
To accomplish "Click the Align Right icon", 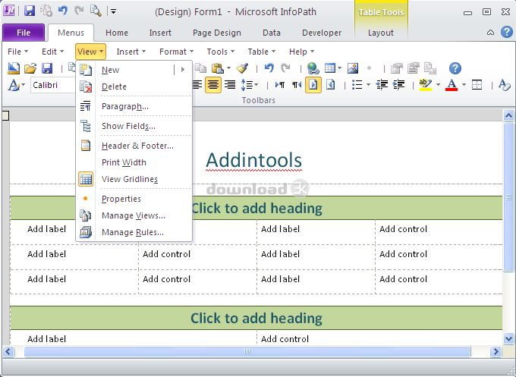I will pos(230,85).
